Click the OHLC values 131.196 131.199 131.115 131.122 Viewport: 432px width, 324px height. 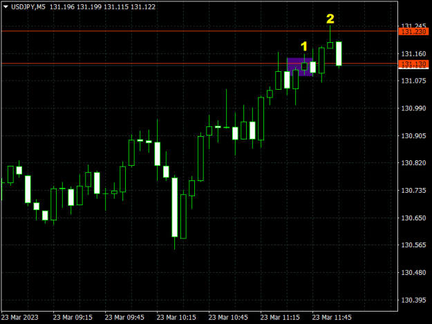[x=102, y=7]
